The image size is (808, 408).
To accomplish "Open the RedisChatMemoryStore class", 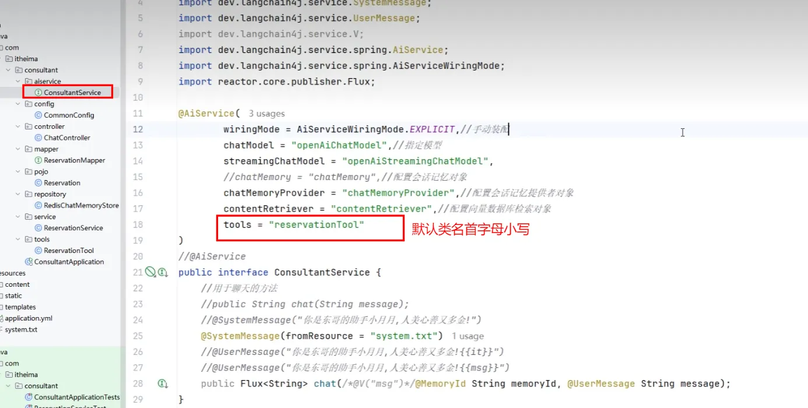I will click(x=81, y=205).
